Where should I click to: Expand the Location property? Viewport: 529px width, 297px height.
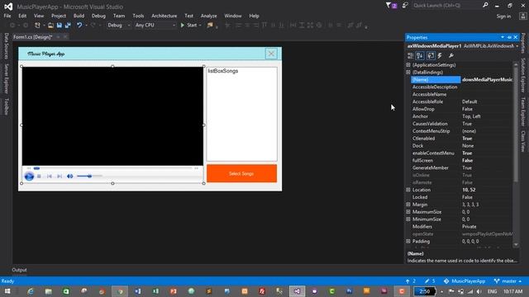pos(408,190)
